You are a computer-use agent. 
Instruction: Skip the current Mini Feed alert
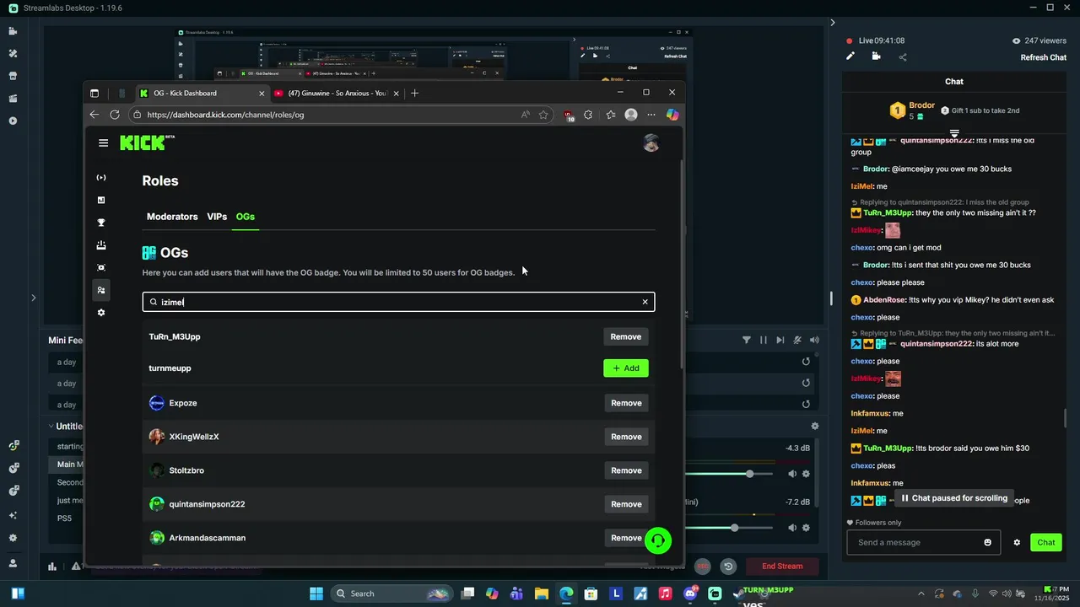pos(780,340)
